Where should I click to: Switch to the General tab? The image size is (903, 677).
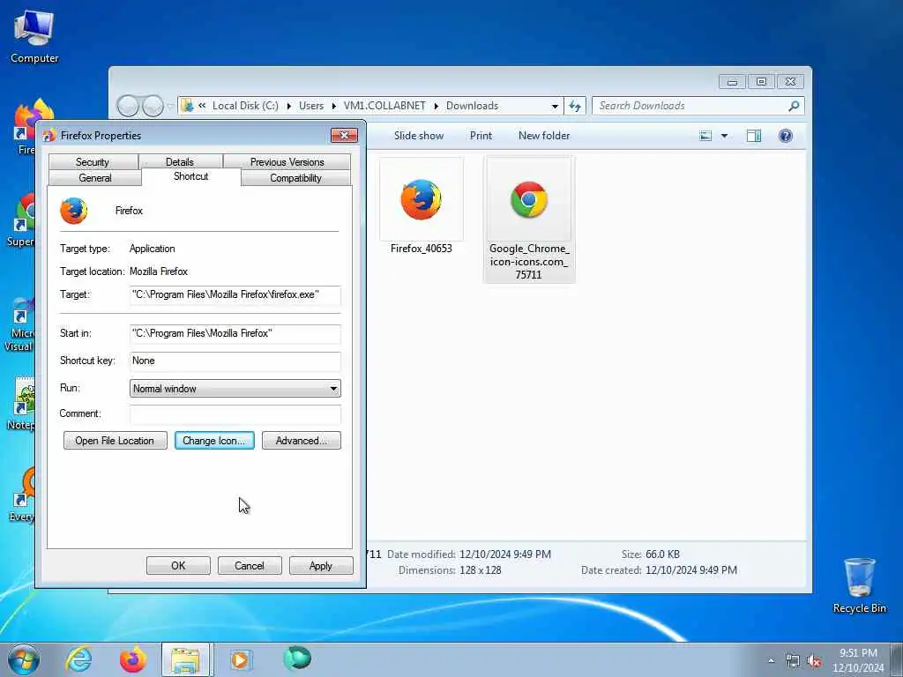[x=95, y=178]
